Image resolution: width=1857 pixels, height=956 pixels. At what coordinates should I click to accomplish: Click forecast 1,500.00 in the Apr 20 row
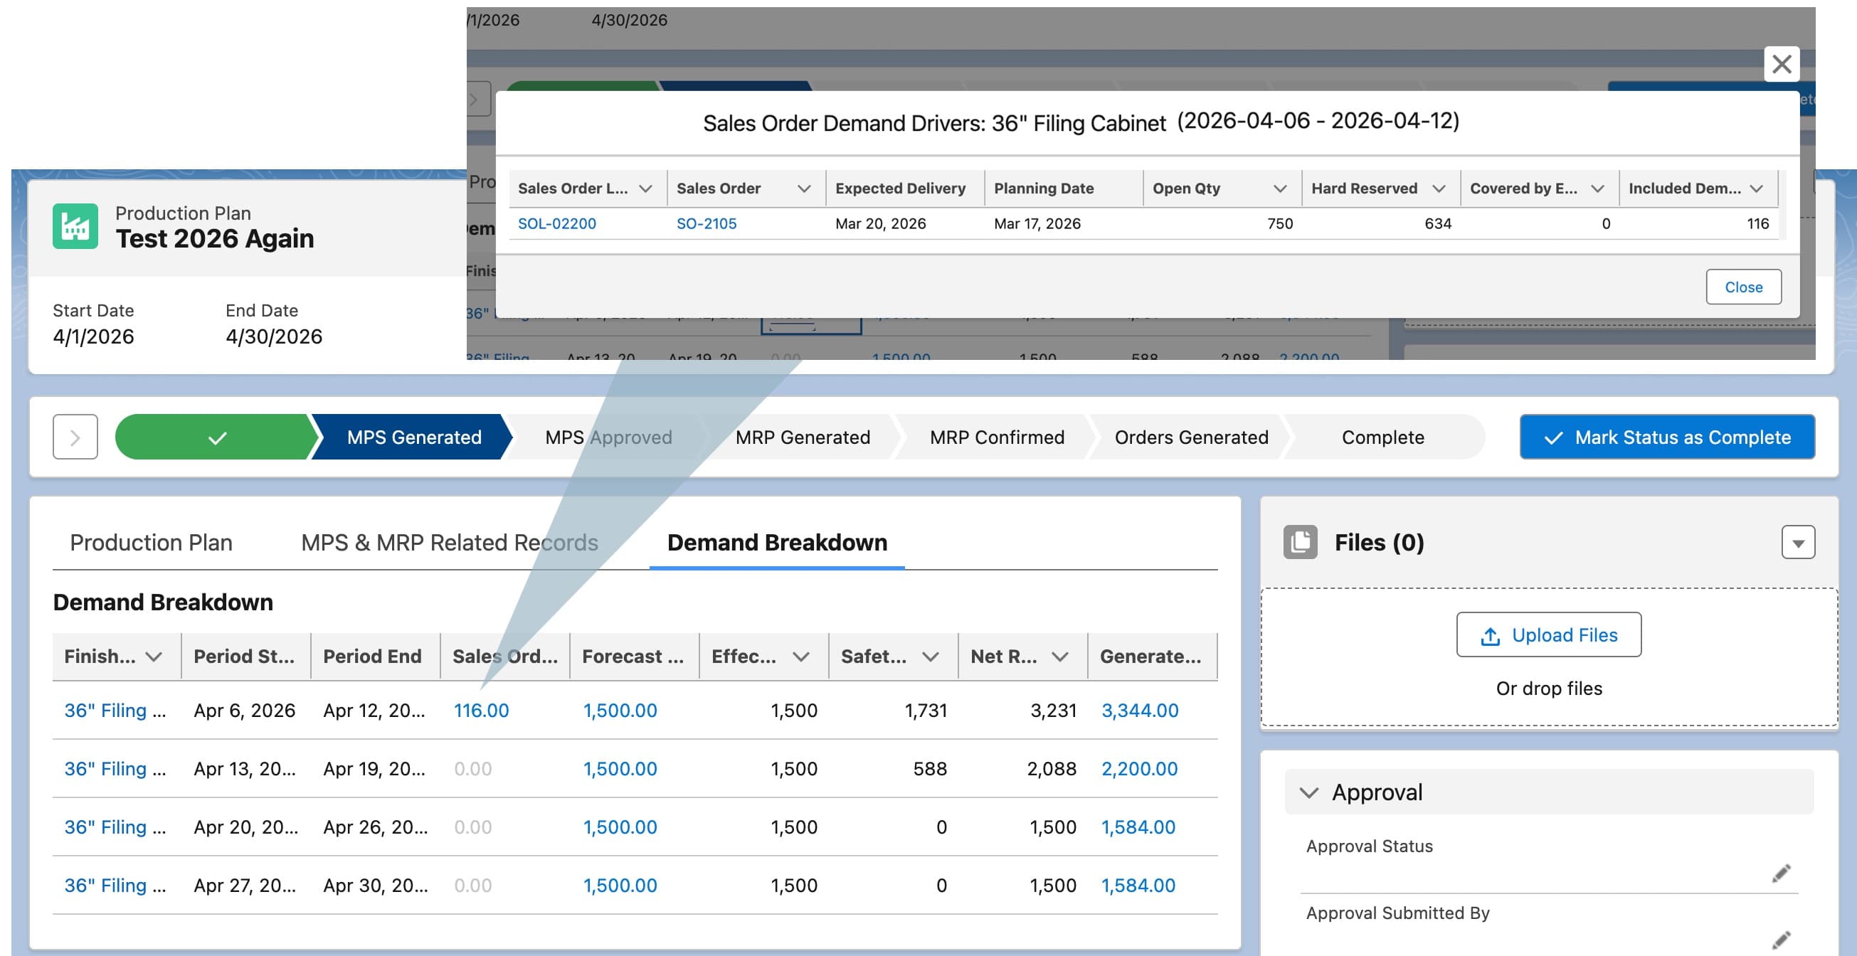[x=620, y=827]
